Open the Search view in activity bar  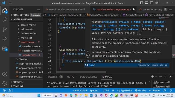coord(5,20)
